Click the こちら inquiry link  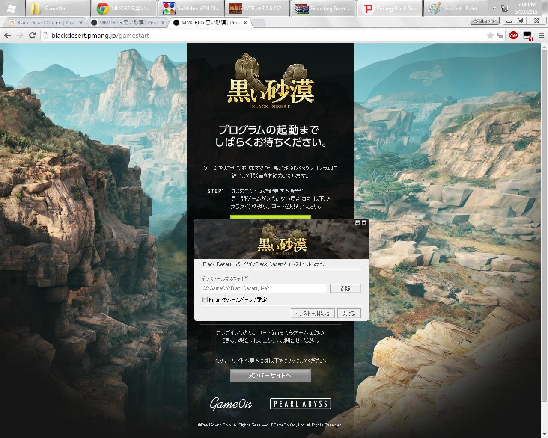point(269,340)
